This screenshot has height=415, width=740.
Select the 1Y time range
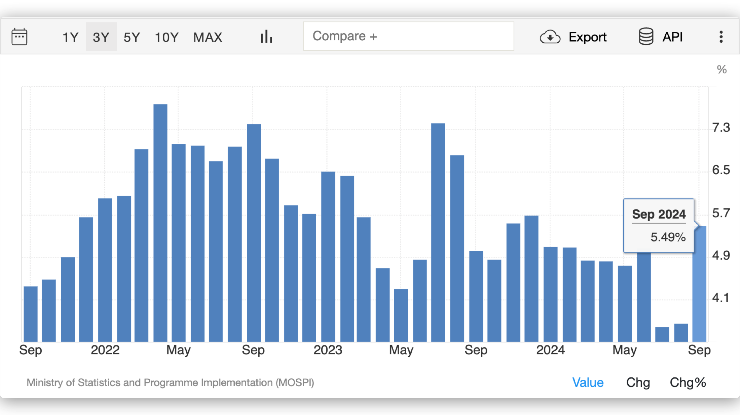point(70,37)
